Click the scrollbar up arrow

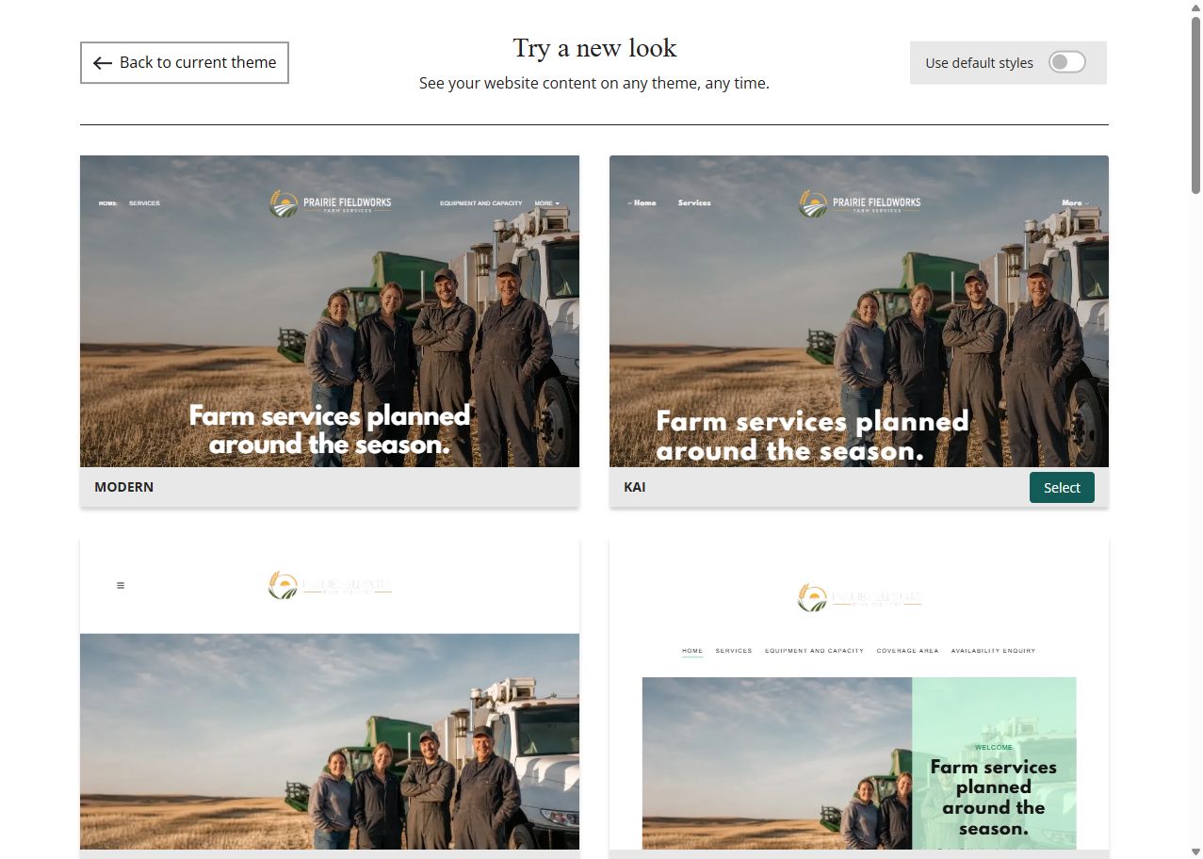pos(1195,7)
